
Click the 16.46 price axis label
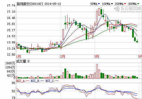(11, 18)
